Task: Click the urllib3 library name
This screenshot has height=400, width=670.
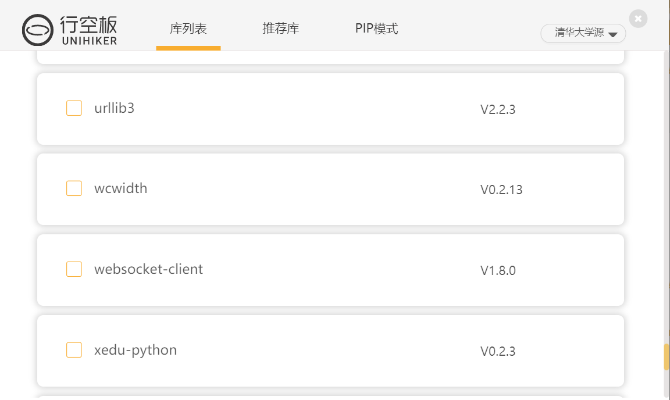Action: point(114,108)
